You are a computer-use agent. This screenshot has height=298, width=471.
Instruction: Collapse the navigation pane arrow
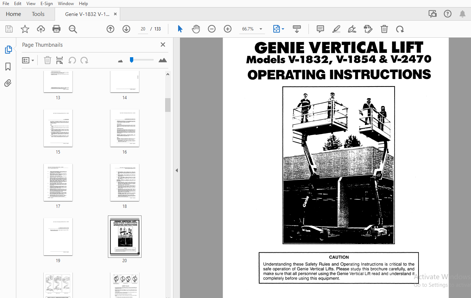pos(177,170)
